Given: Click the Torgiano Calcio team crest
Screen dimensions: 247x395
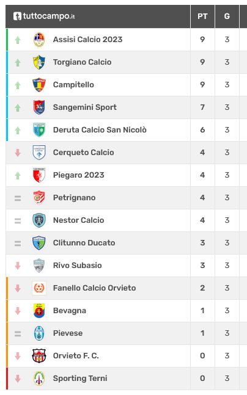Looking at the screenshot, I should pyautogui.click(x=39, y=62).
